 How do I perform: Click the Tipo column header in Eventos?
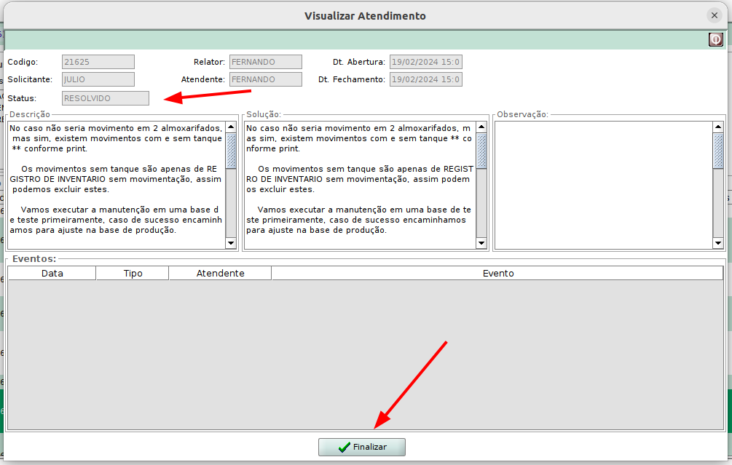coord(133,274)
